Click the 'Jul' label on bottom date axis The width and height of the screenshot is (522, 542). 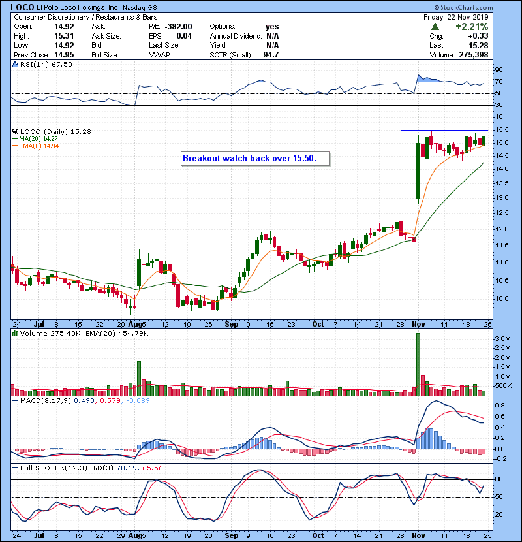[x=39, y=535]
